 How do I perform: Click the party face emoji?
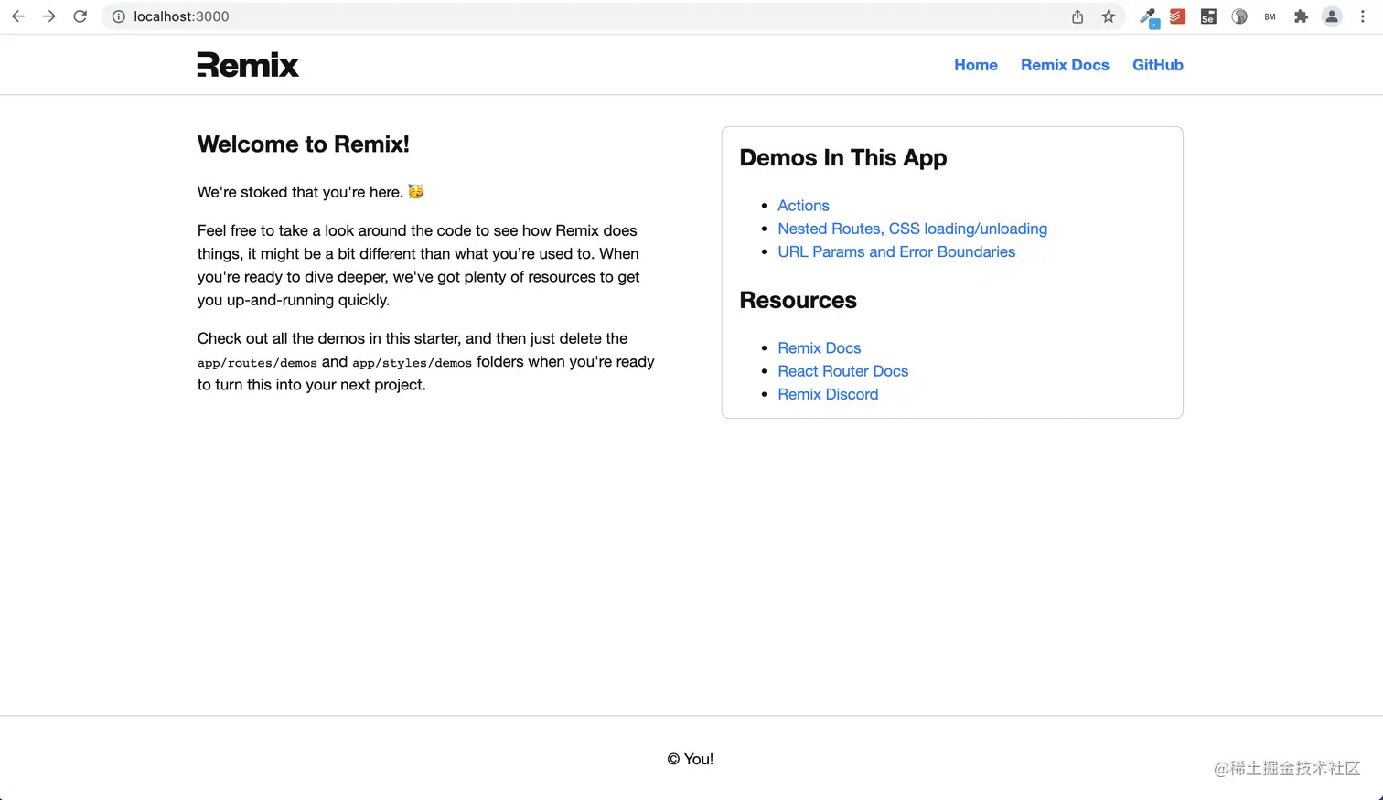[x=416, y=191]
